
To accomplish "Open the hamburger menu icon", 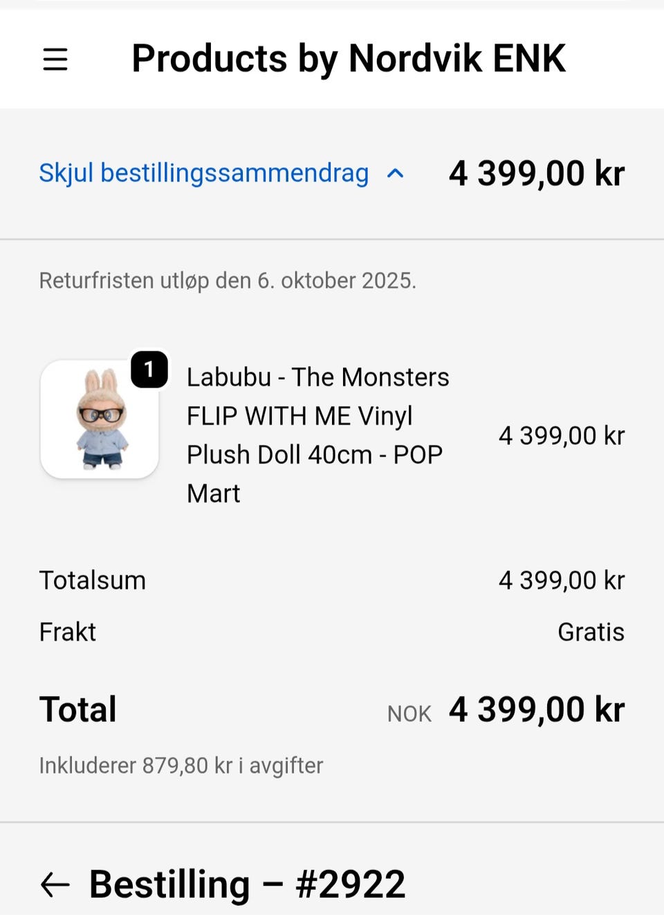I will [x=55, y=59].
